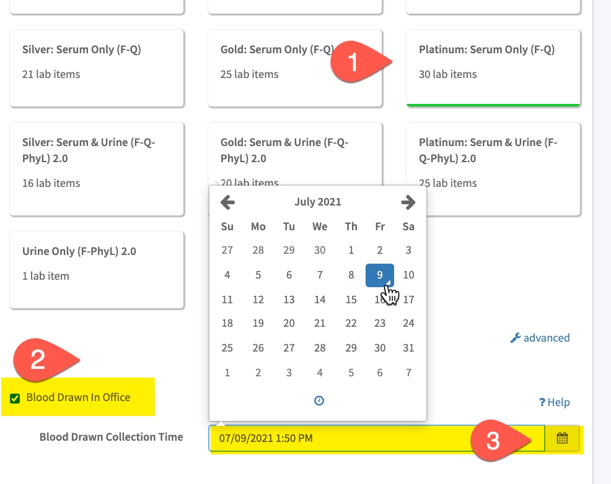Choose Gold: Serum Only (F-Q) card
This screenshot has height=484, width=611.
click(x=295, y=67)
